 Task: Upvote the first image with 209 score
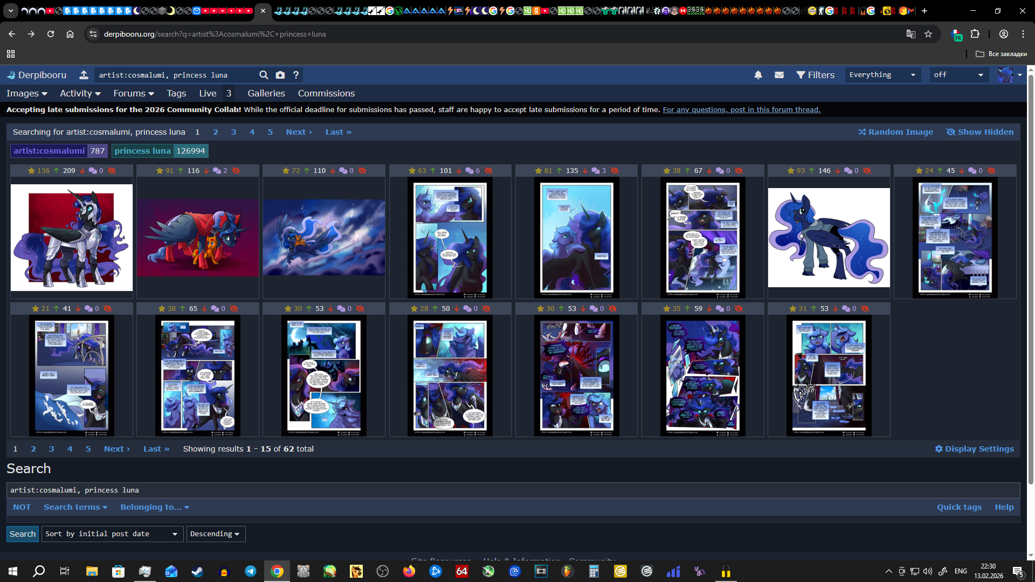(x=56, y=171)
